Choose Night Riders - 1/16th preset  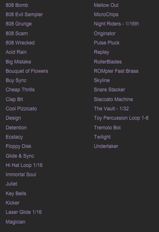coord(116,24)
